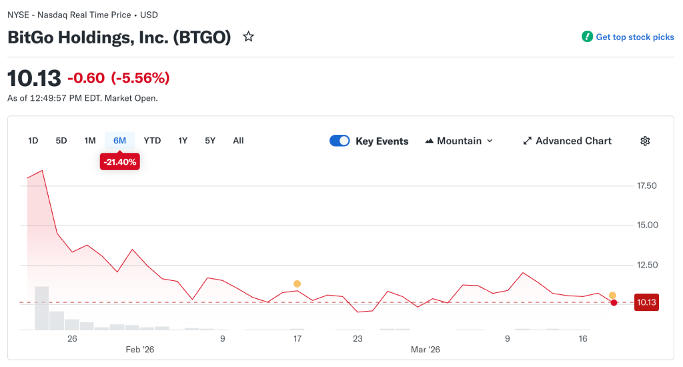The height and width of the screenshot is (367, 683).
Task: Click the latest key event marker
Action: pos(612,295)
